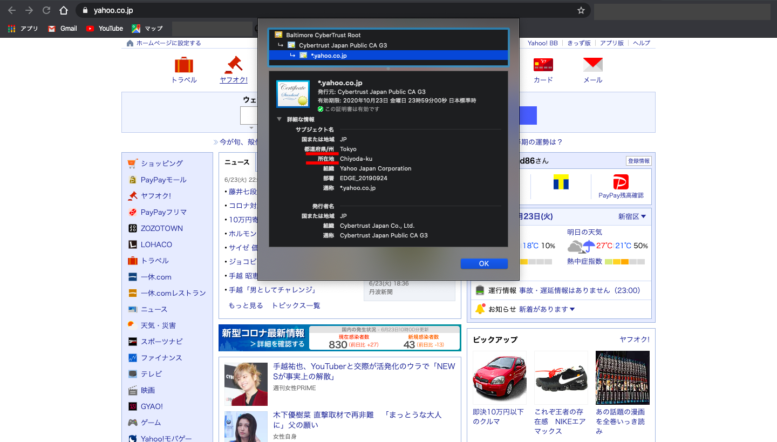
Task: Open the Yahoo! BB link
Action: 543,43
